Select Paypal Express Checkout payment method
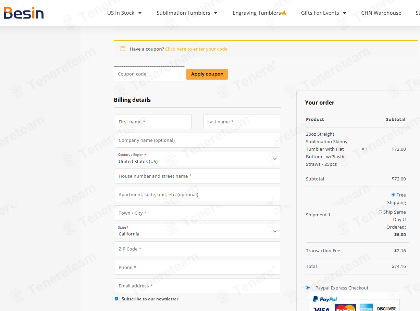 coord(308,288)
